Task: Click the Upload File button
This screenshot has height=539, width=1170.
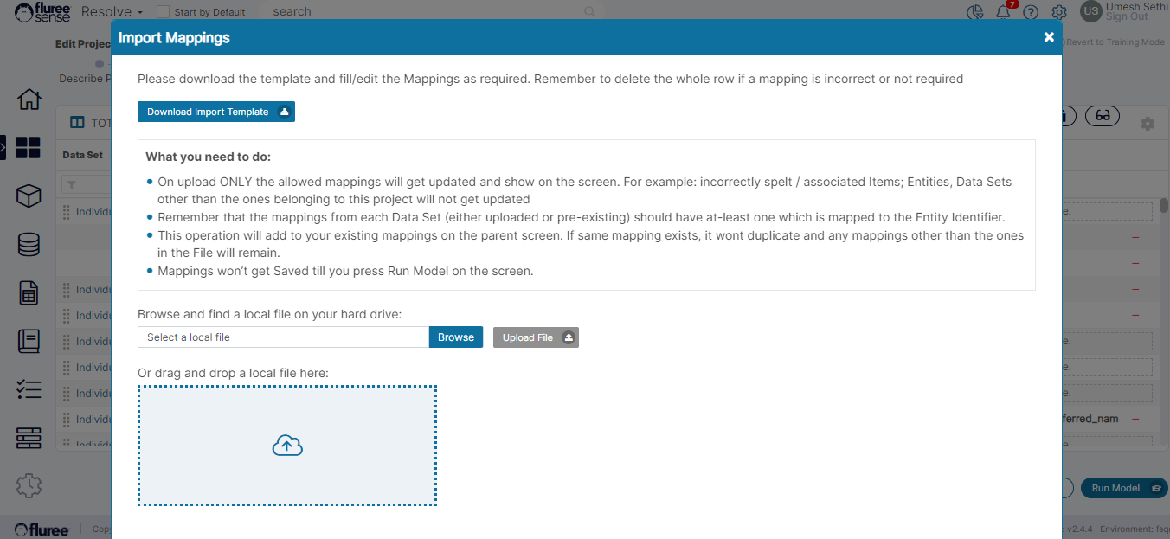Action: tap(535, 337)
